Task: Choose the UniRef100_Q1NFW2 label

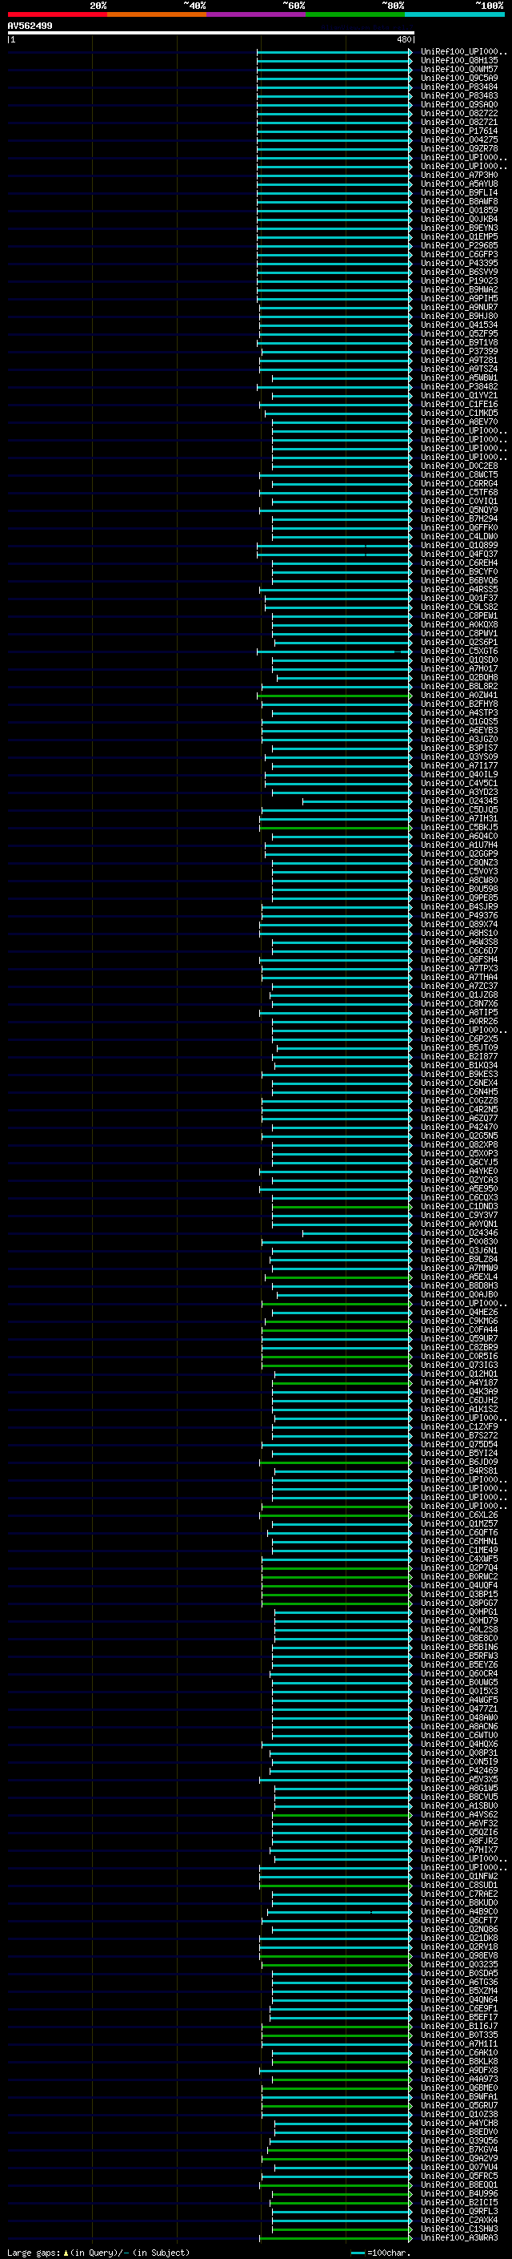Action: click(459, 1877)
